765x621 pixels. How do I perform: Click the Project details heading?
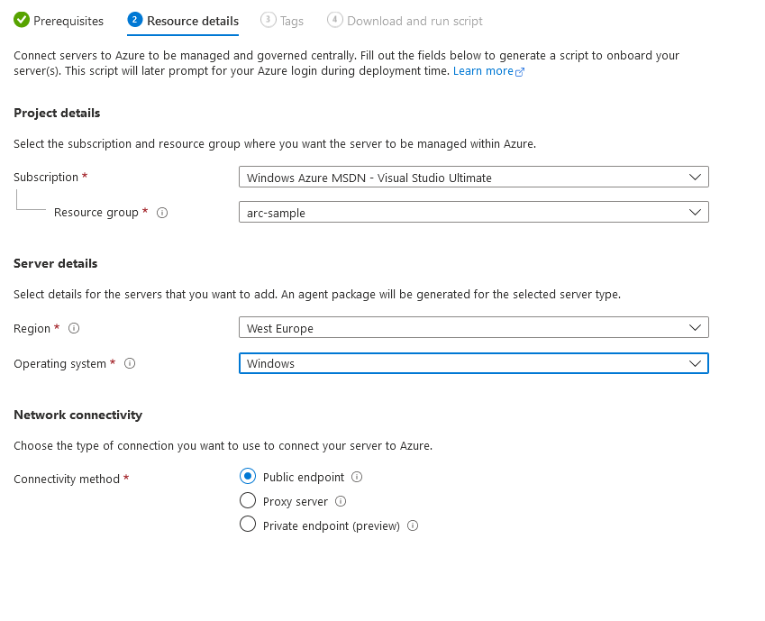57,114
